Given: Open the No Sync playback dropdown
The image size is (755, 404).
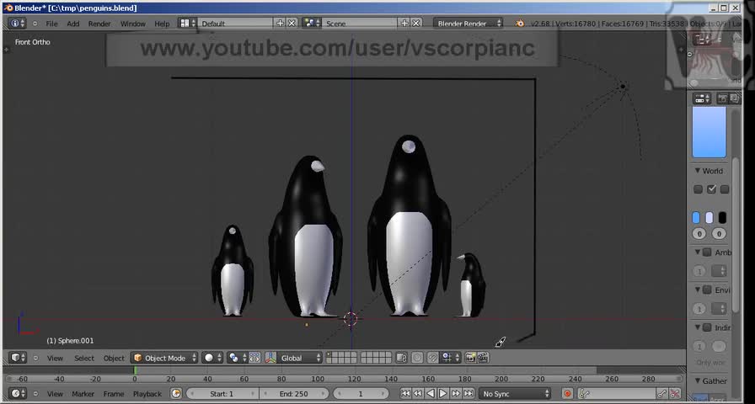Looking at the screenshot, I should (515, 393).
